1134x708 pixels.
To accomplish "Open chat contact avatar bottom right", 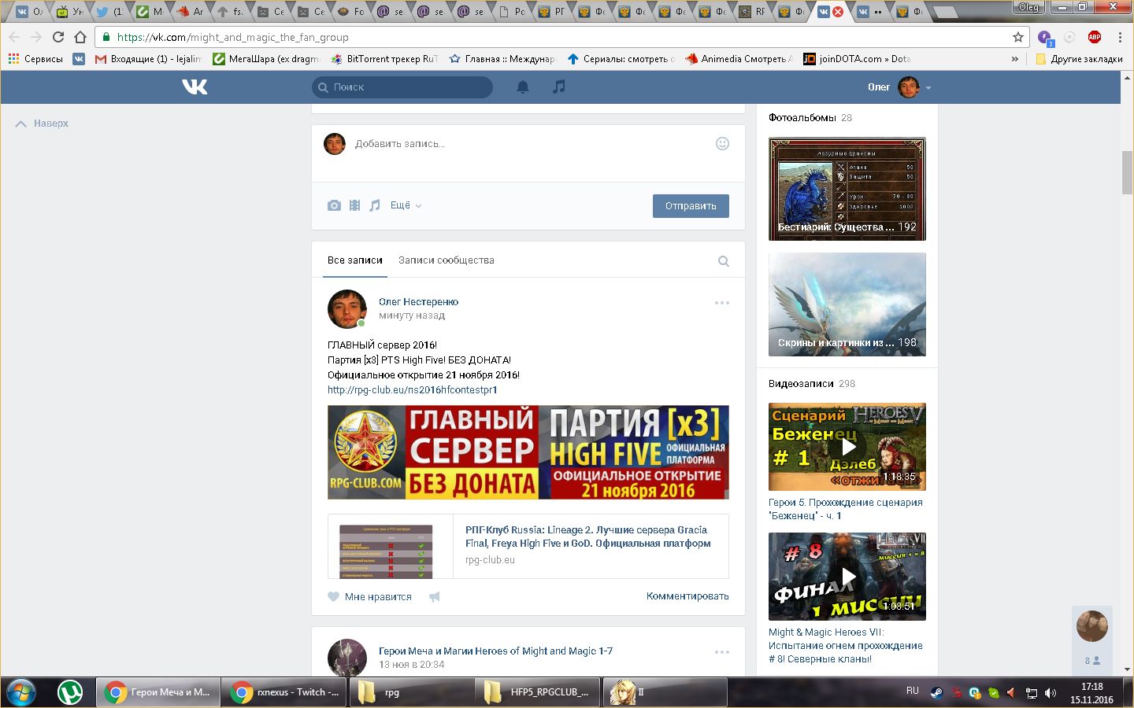I will point(1092,626).
